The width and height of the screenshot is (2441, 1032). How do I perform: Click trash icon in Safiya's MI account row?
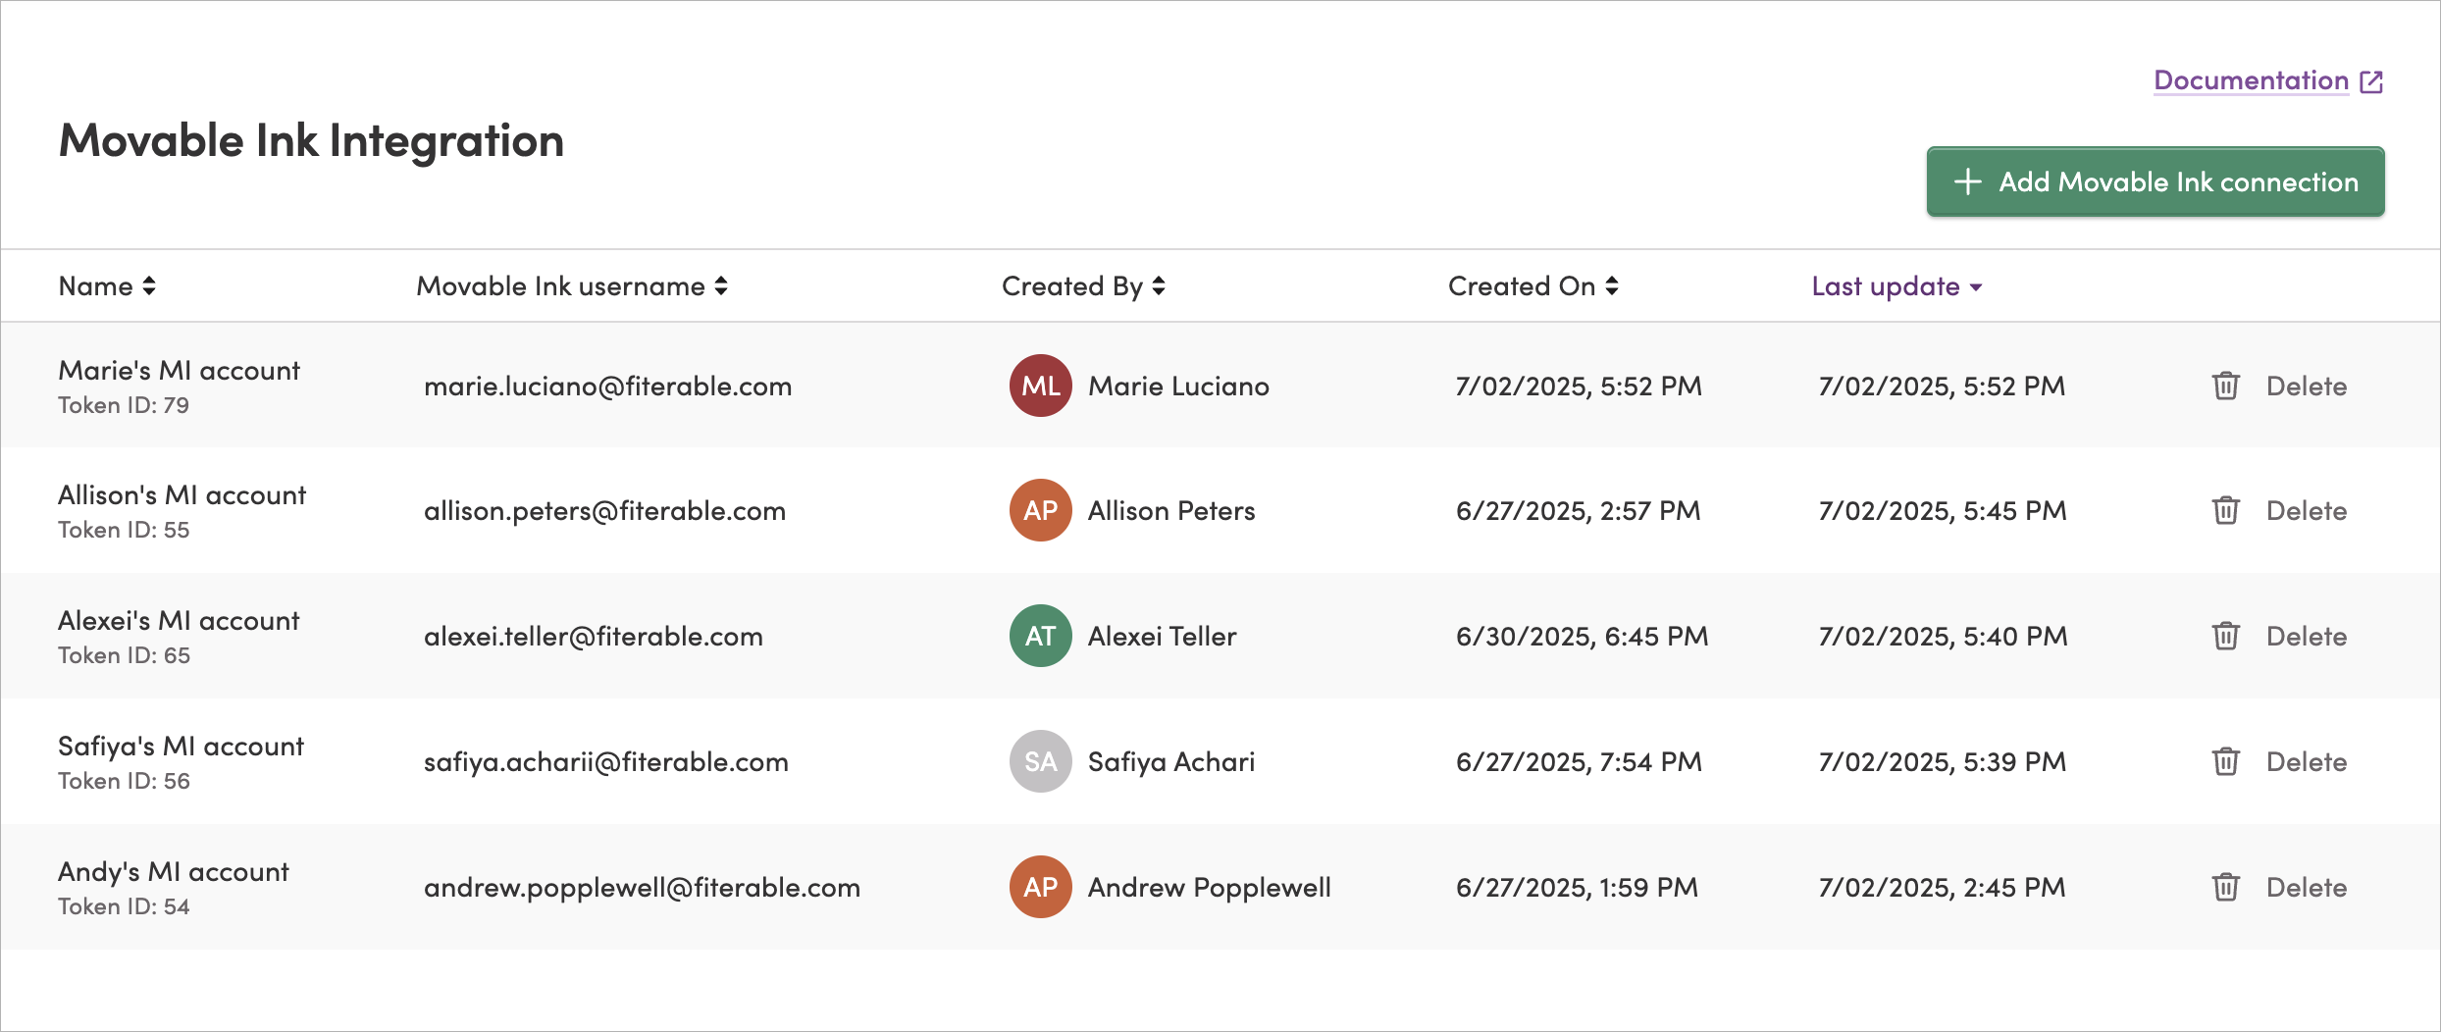[x=2225, y=761]
